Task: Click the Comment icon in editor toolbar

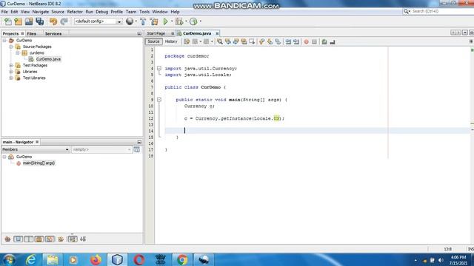Action: click(324, 41)
